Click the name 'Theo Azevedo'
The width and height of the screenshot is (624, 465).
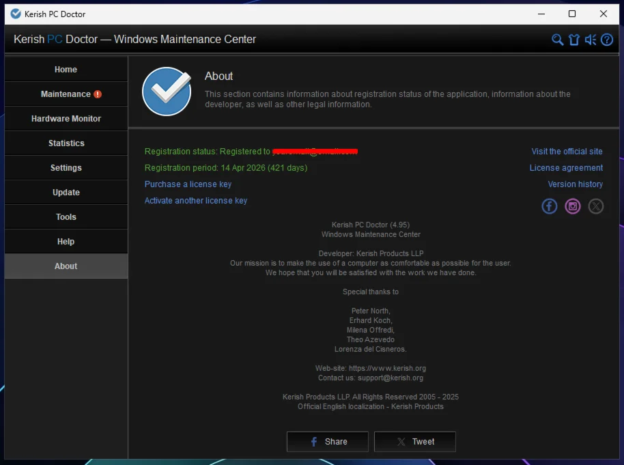tap(371, 339)
